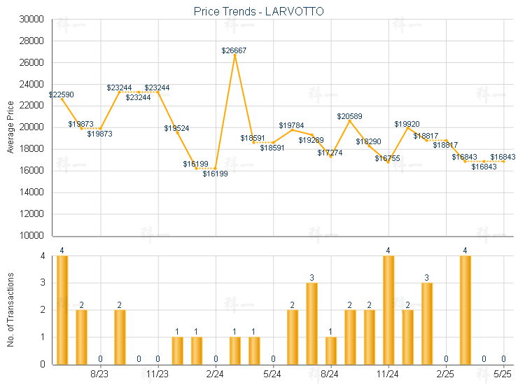The height and width of the screenshot is (385, 518).
Task: Click the $19784 data point
Action: tap(292, 129)
